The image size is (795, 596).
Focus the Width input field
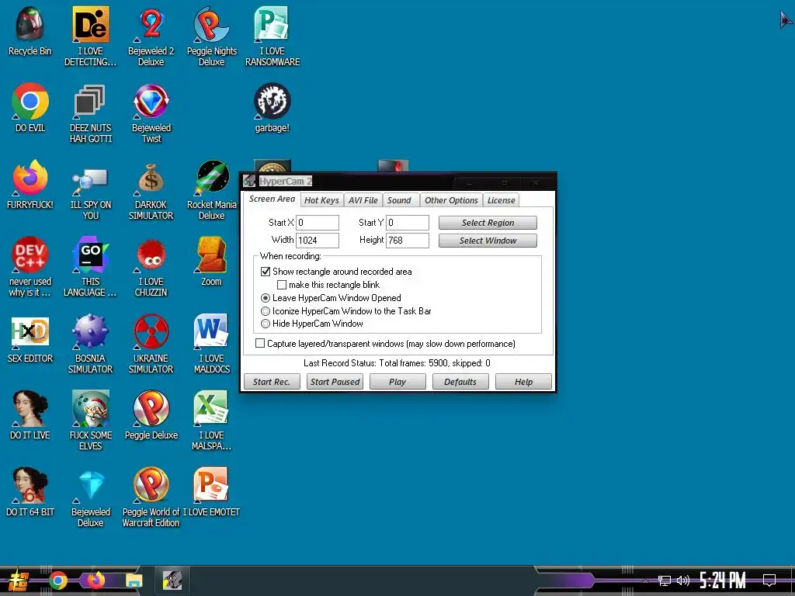click(318, 241)
